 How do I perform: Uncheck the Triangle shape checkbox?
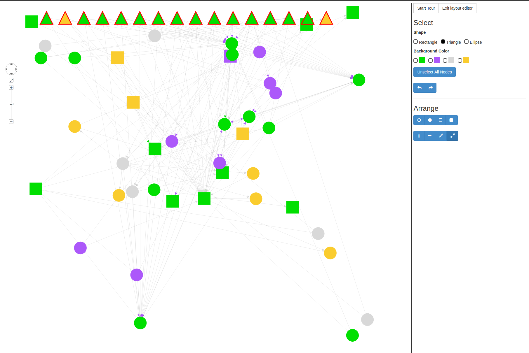(443, 42)
